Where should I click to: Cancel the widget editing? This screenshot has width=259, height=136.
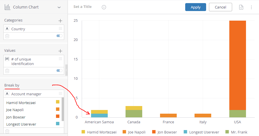220,7
